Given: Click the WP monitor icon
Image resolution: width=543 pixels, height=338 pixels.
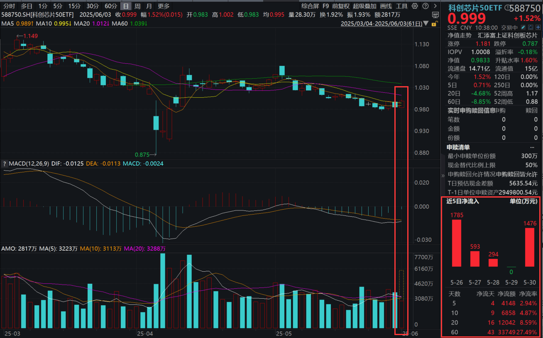Looking at the screenshot, I should (x=435, y=14).
